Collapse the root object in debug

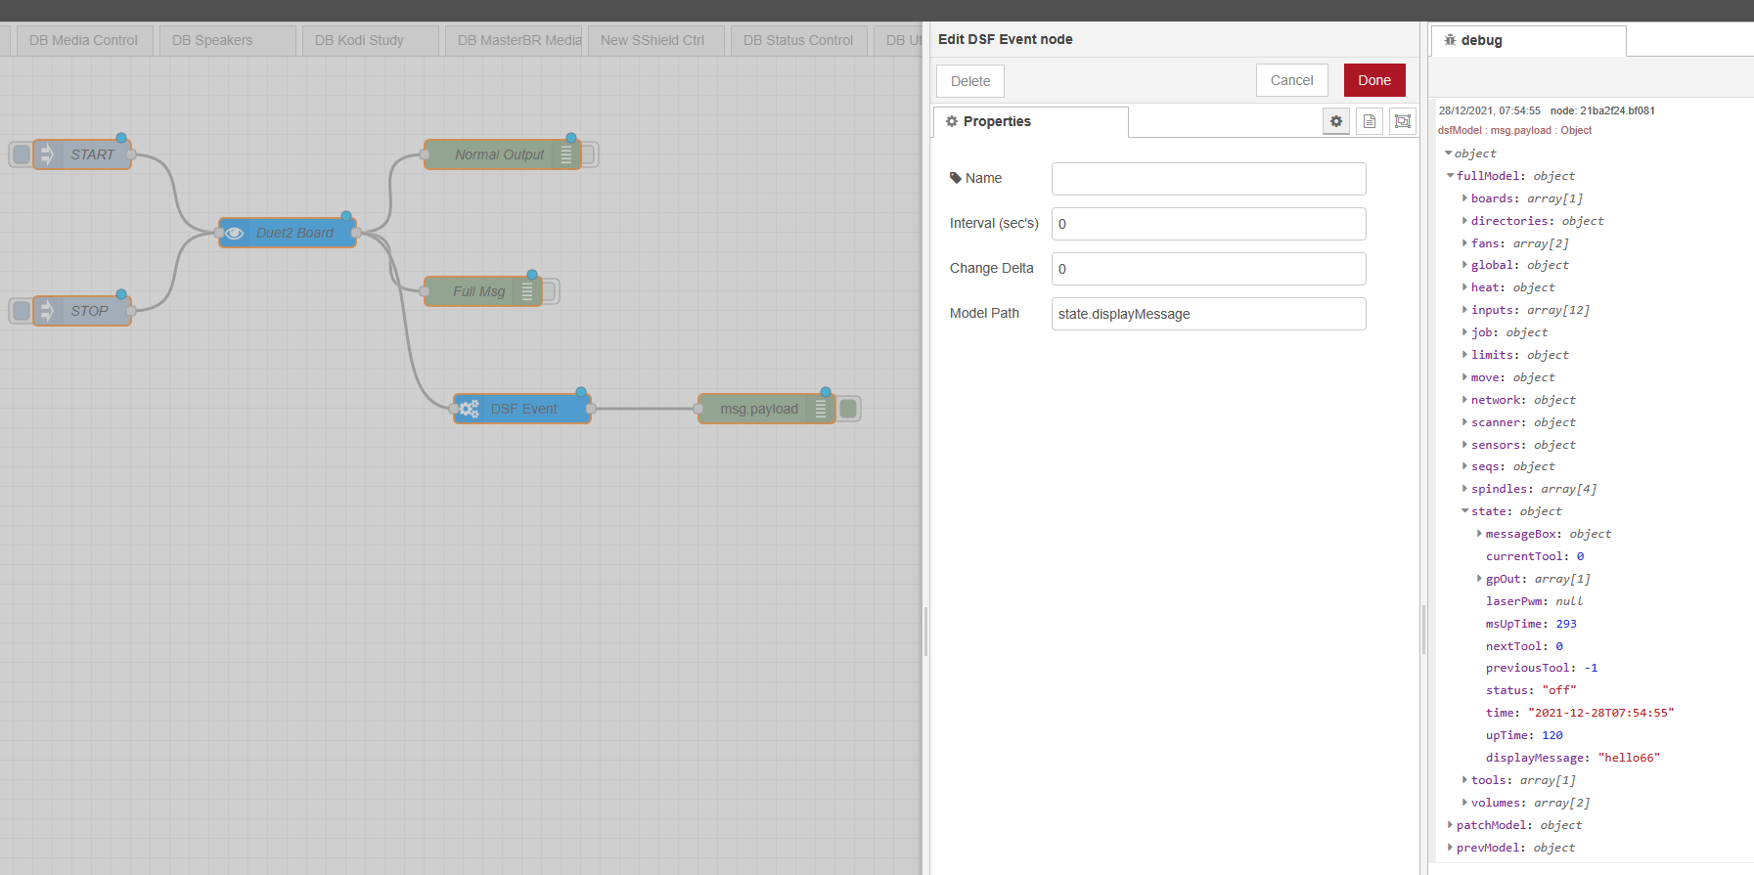point(1449,153)
